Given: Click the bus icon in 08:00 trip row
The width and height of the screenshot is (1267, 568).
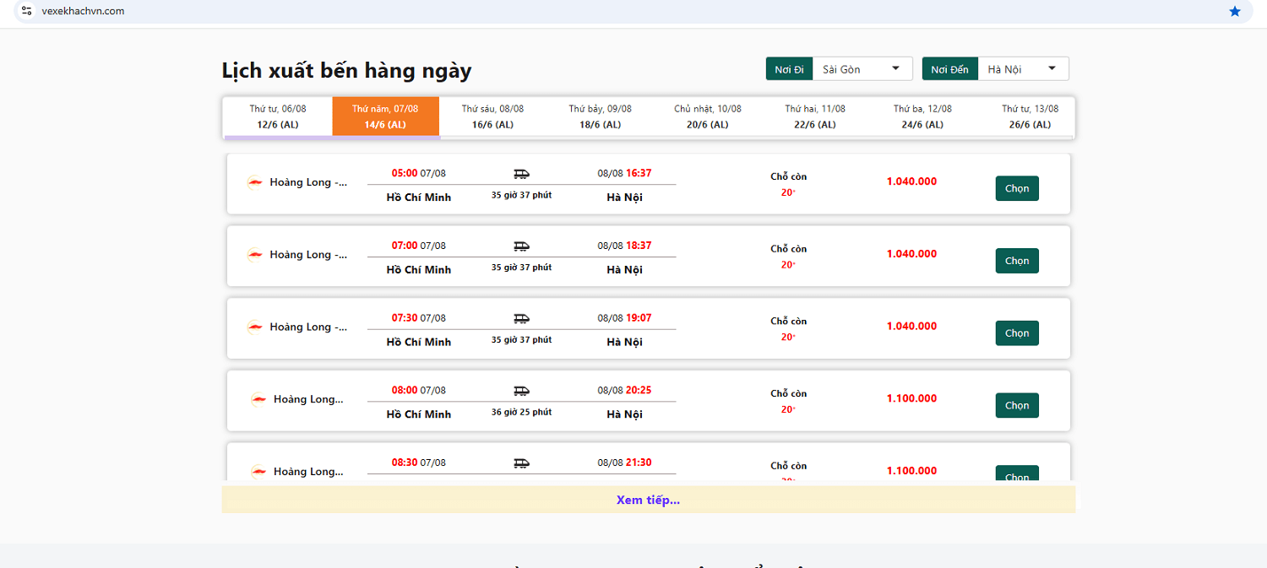Looking at the screenshot, I should tap(521, 392).
